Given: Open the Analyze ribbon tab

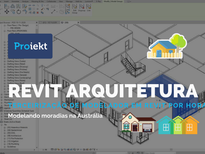Looking at the screenshot, I should pos(25,2).
